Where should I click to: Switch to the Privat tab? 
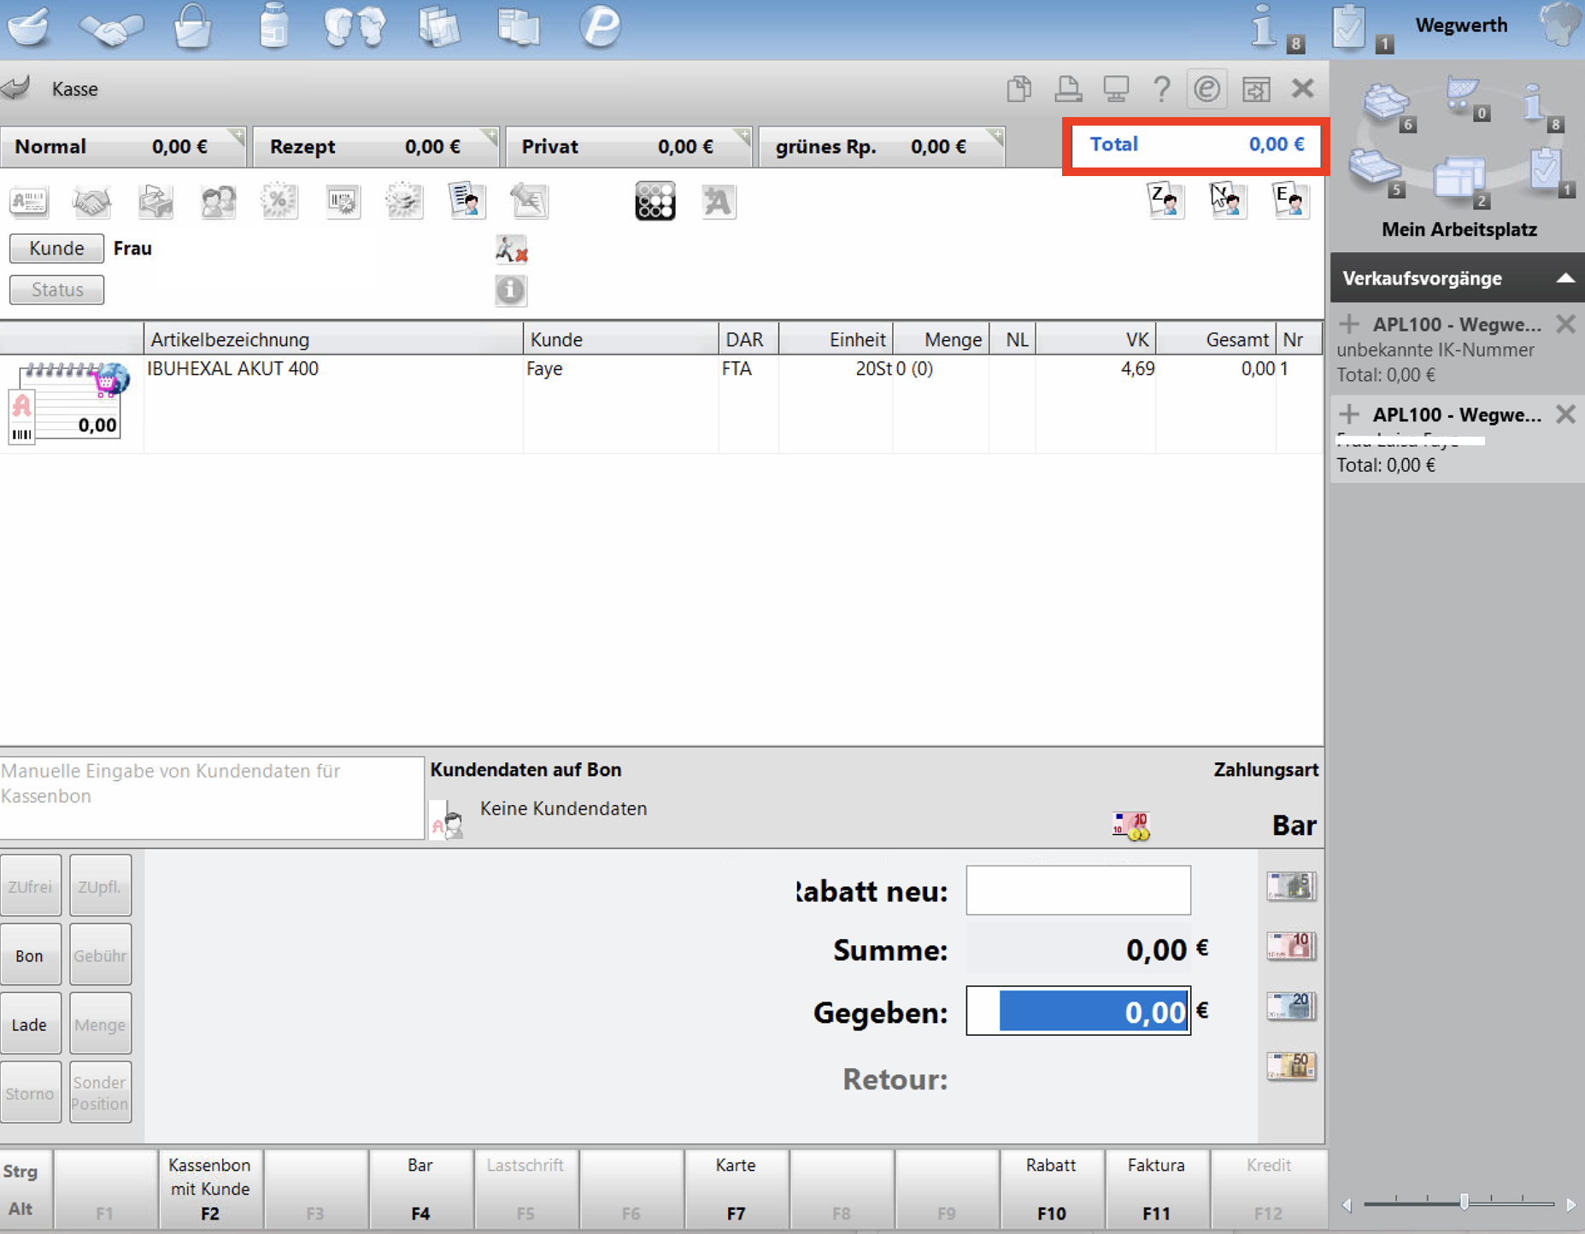(x=628, y=146)
